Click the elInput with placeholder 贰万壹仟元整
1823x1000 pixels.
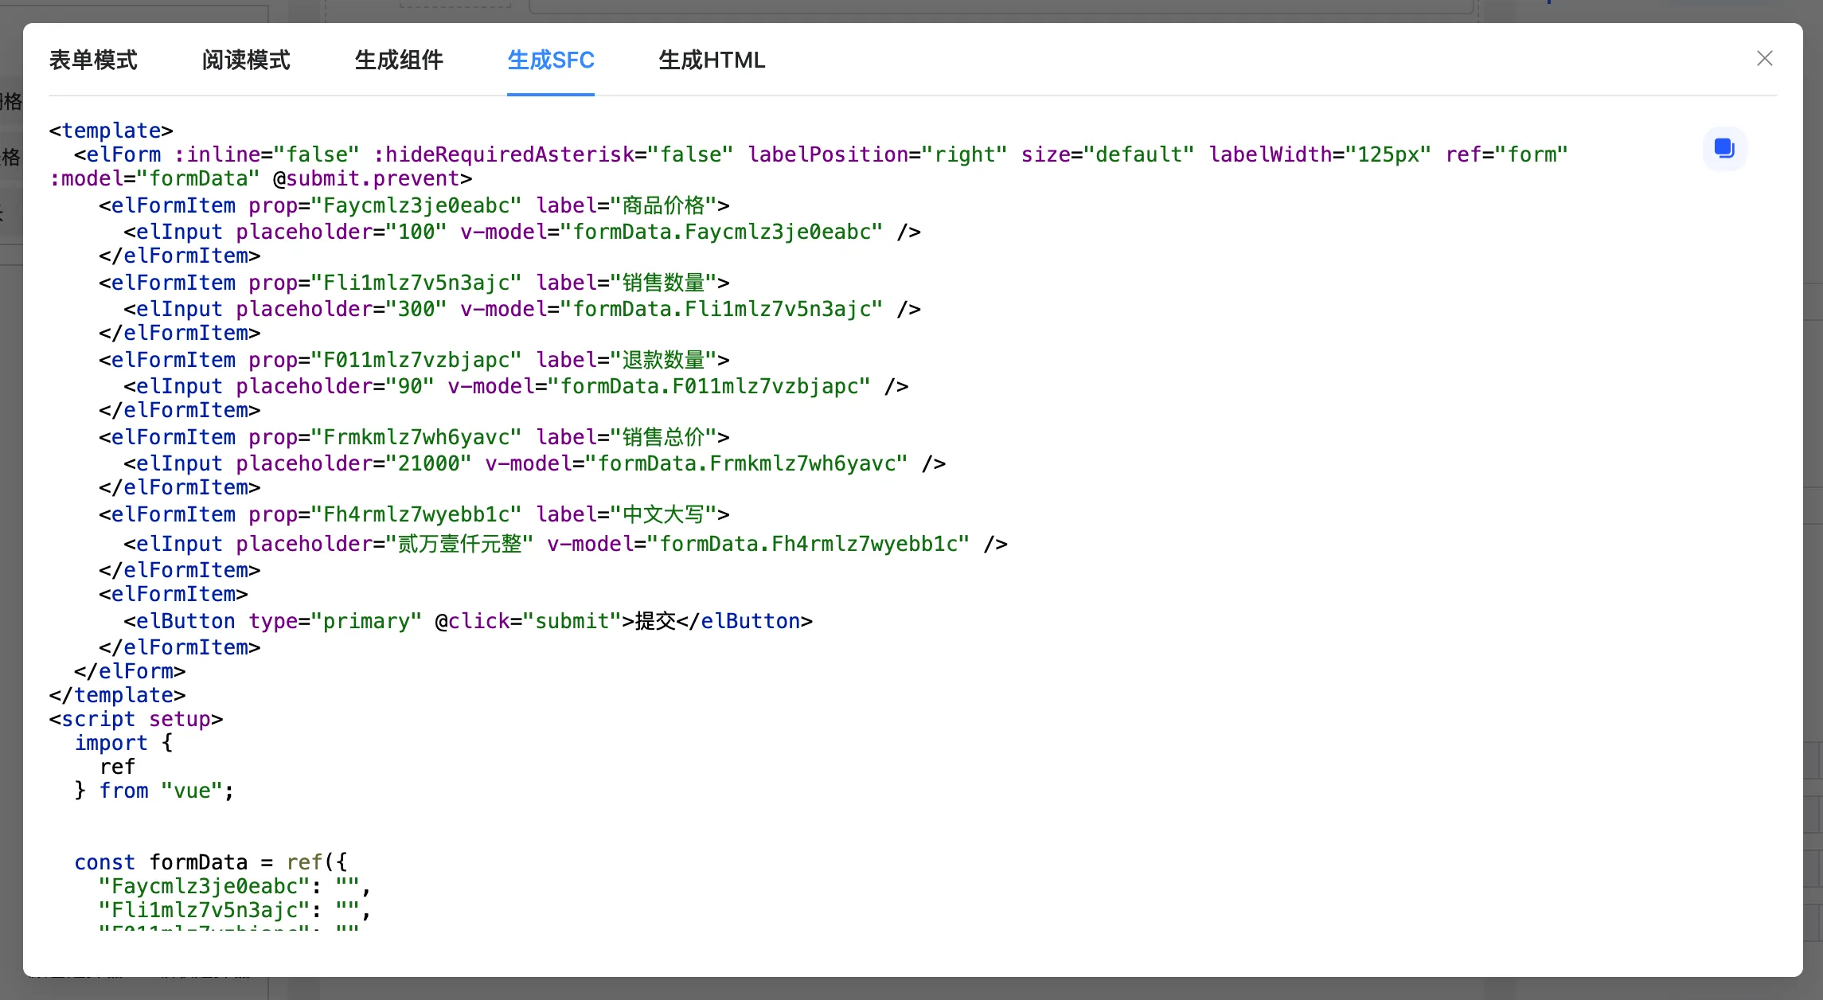pos(565,544)
